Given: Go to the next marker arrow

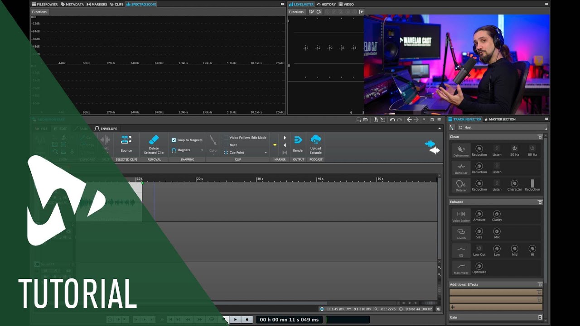Looking at the screenshot, I should pyautogui.click(x=285, y=138).
